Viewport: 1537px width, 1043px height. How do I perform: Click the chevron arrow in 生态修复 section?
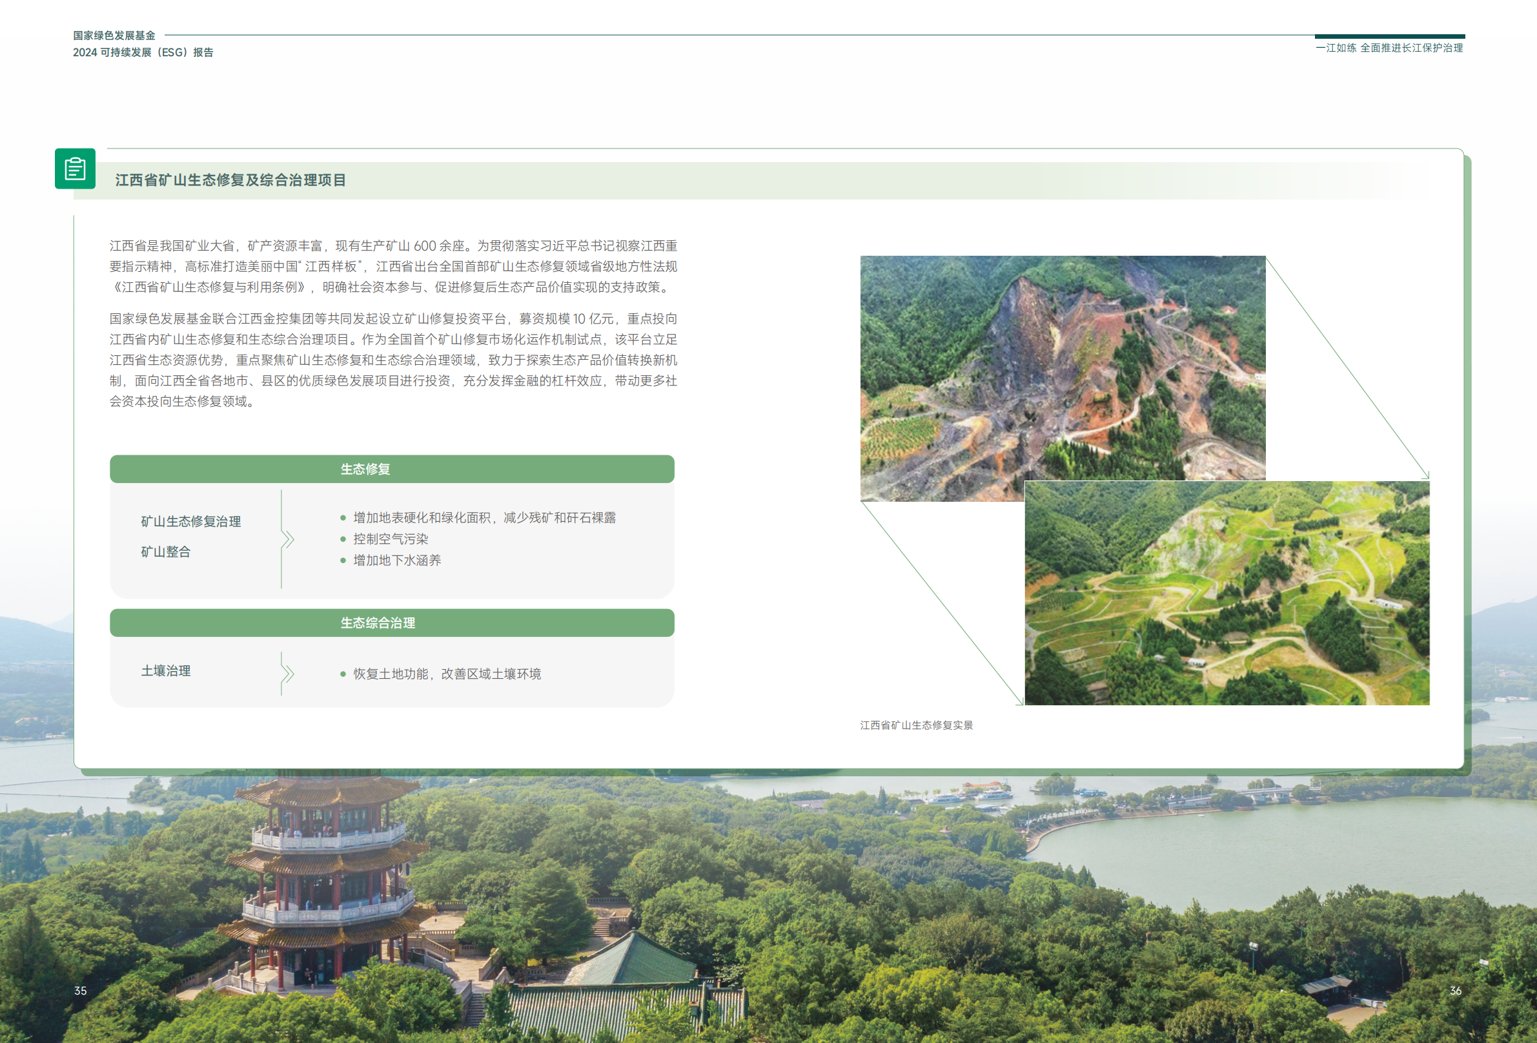click(287, 539)
